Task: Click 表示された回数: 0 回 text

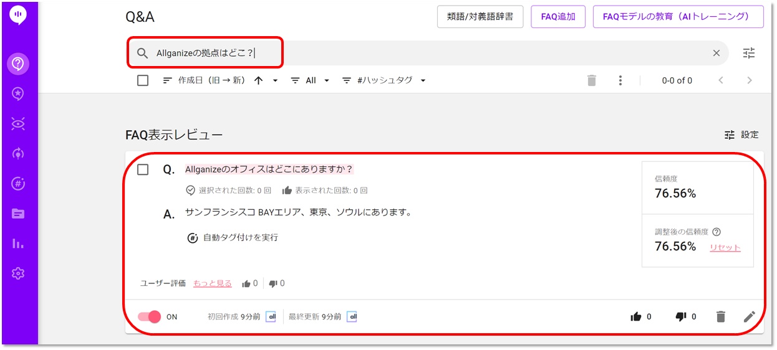Action: coord(331,191)
